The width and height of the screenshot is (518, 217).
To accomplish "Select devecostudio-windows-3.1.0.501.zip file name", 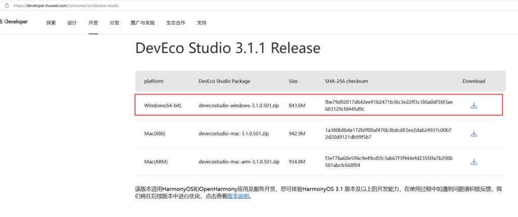I will pos(239,105).
